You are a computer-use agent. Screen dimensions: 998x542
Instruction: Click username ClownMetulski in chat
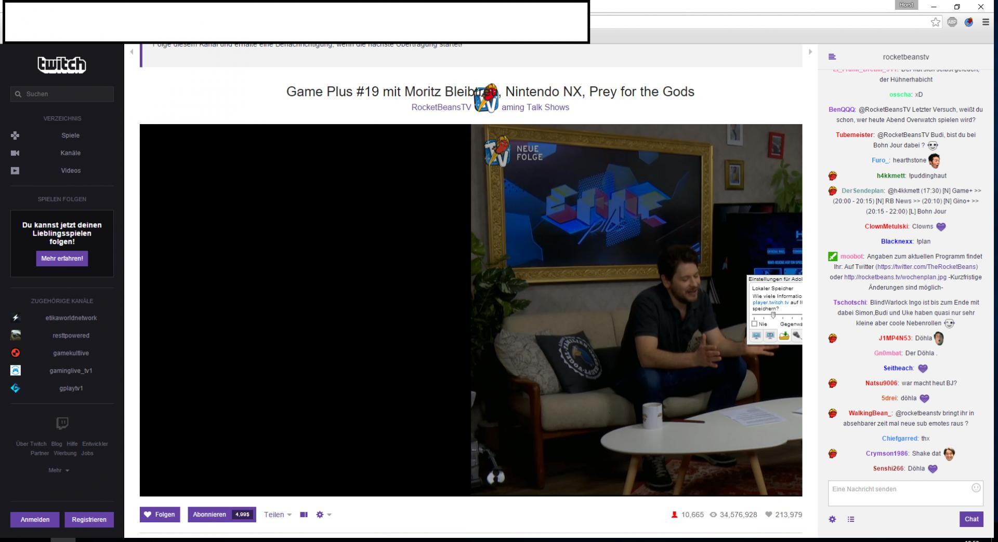coord(886,226)
